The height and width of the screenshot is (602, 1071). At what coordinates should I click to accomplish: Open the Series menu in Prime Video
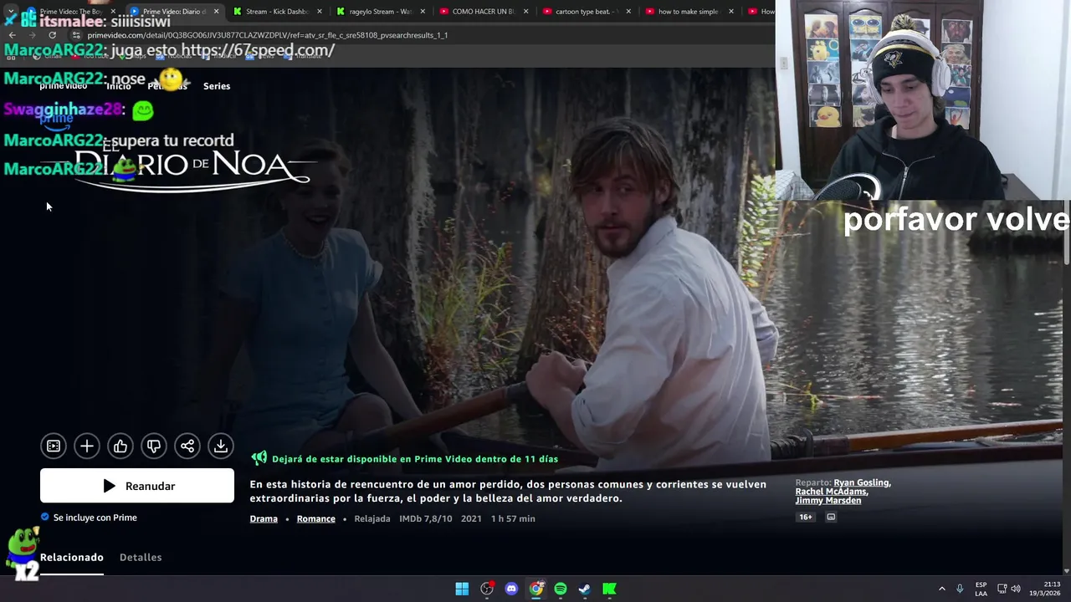pos(217,86)
